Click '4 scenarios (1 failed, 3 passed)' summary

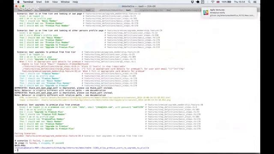(34, 141)
